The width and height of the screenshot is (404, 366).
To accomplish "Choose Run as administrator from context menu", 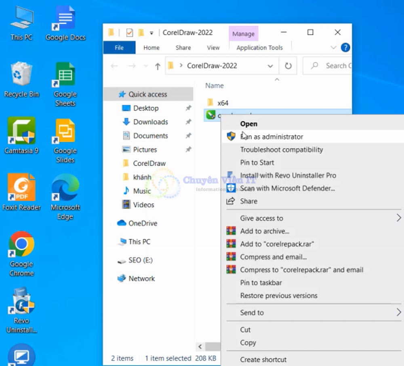I will point(271,137).
